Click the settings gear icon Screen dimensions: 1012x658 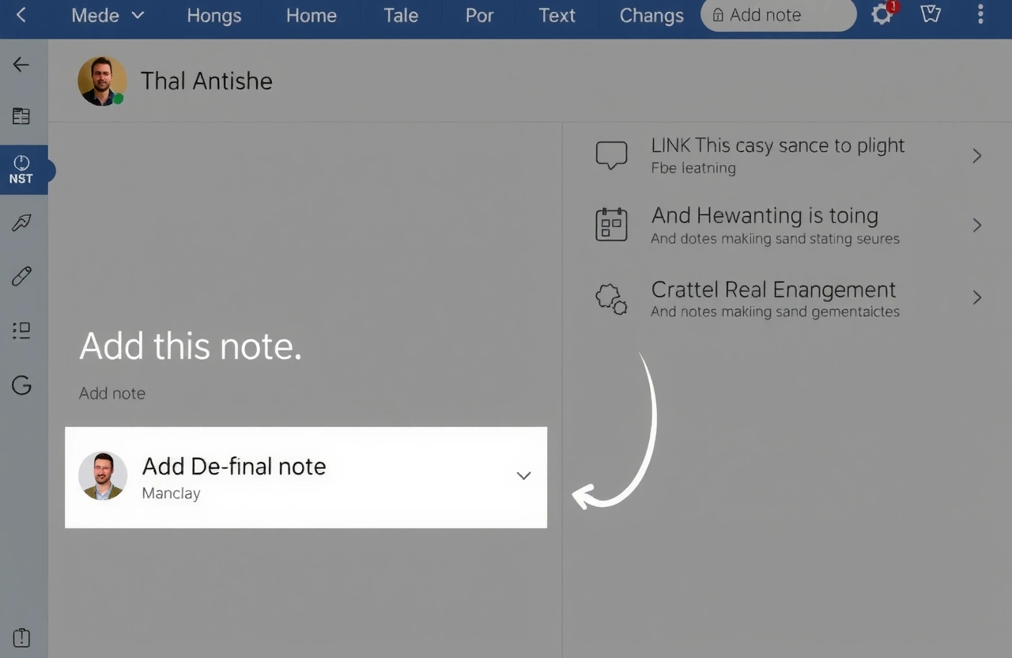tap(882, 15)
